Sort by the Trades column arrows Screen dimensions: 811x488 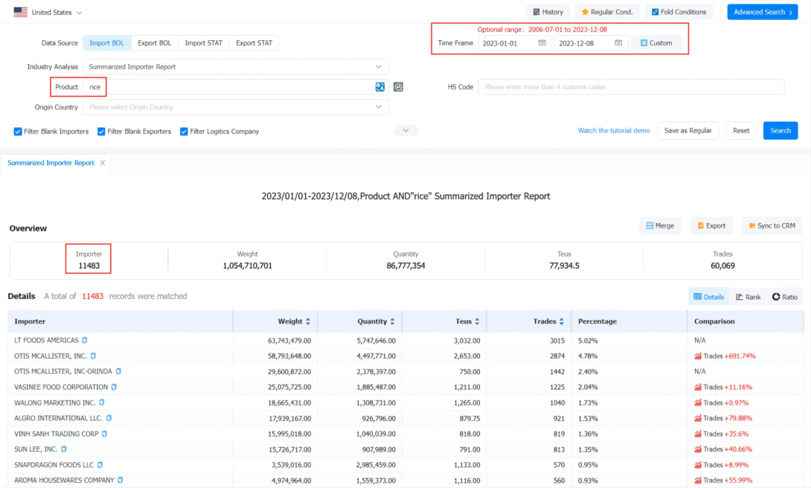561,321
